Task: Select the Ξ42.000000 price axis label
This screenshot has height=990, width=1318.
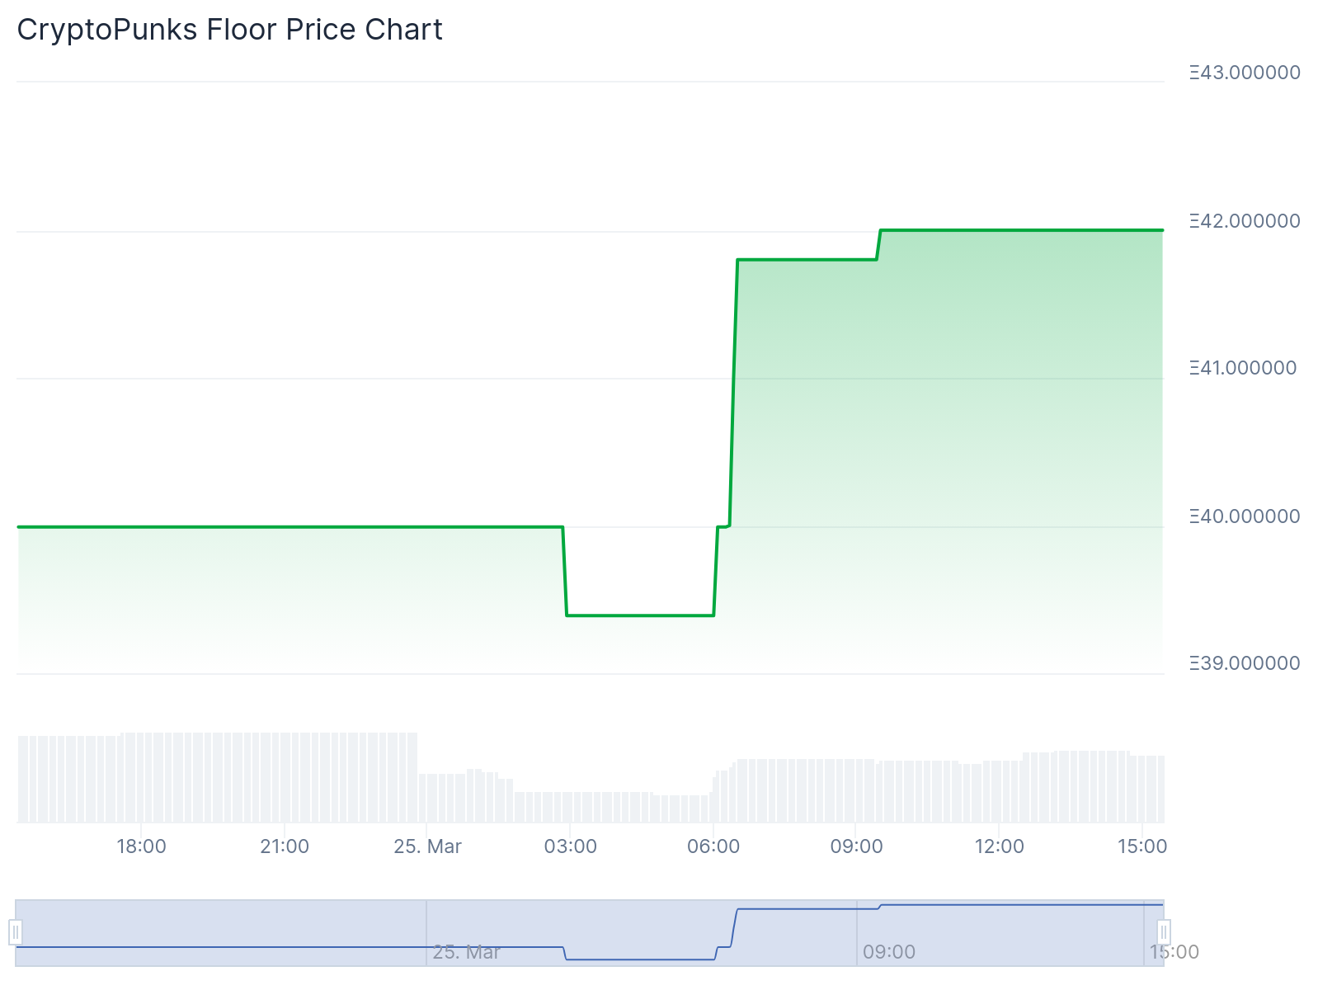Action: (x=1245, y=221)
